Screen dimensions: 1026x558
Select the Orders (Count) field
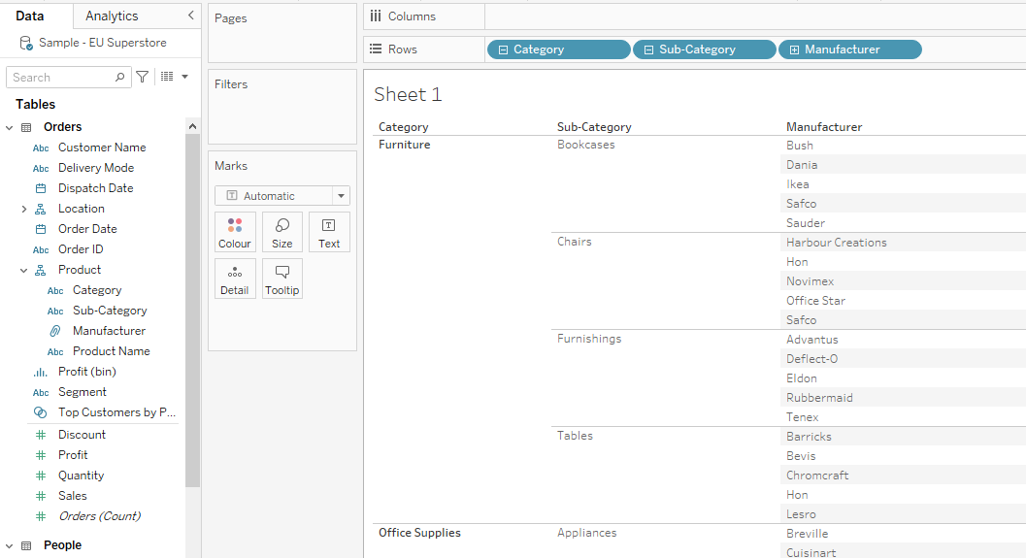(99, 516)
